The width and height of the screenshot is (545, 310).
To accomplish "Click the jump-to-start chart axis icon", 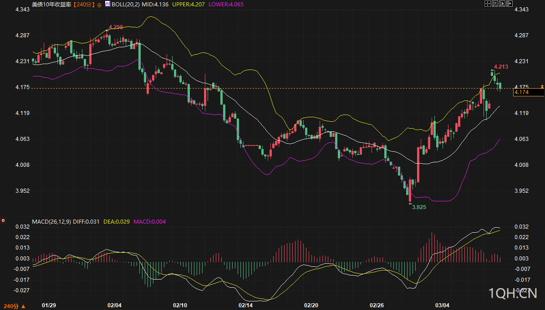I will (495, 4).
